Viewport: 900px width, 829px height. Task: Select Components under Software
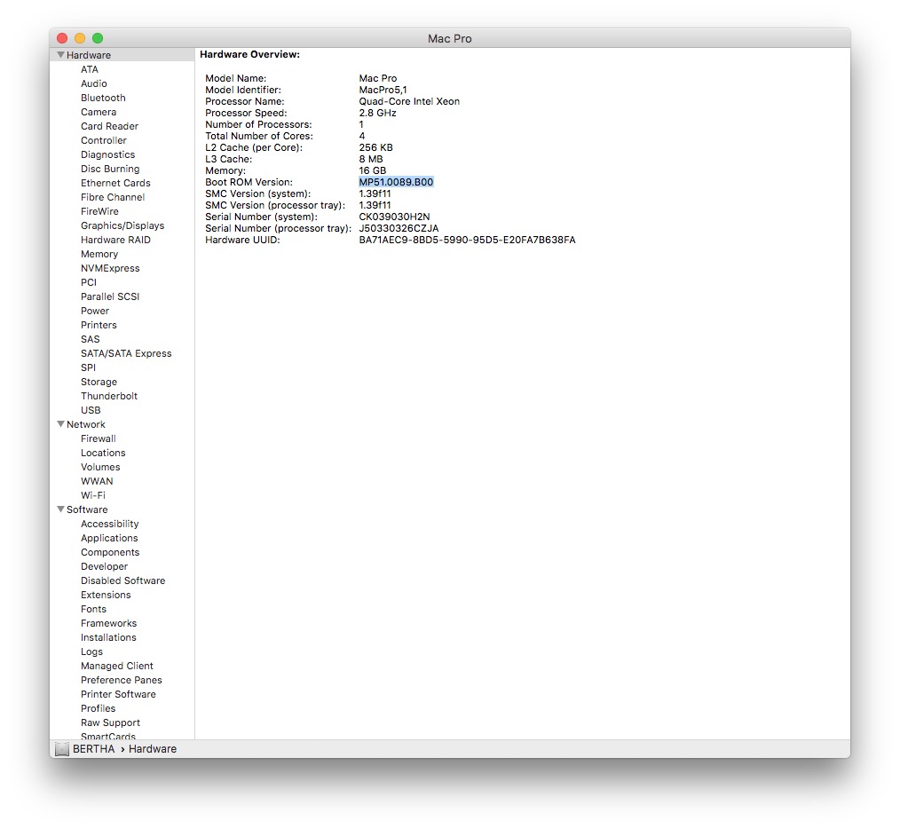(x=110, y=552)
